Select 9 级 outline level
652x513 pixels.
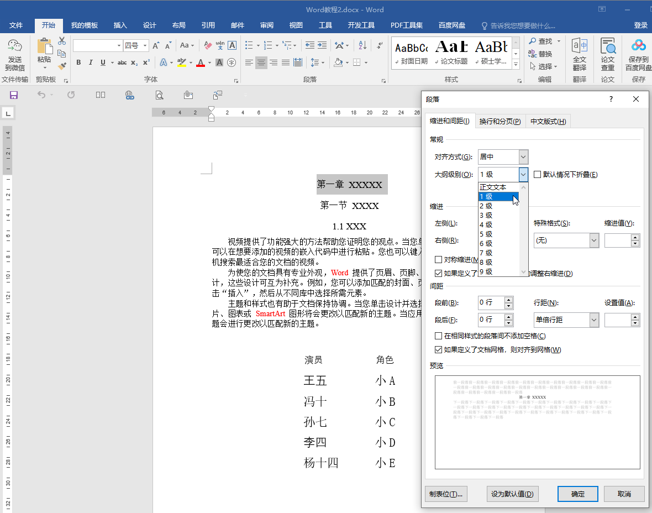point(499,271)
